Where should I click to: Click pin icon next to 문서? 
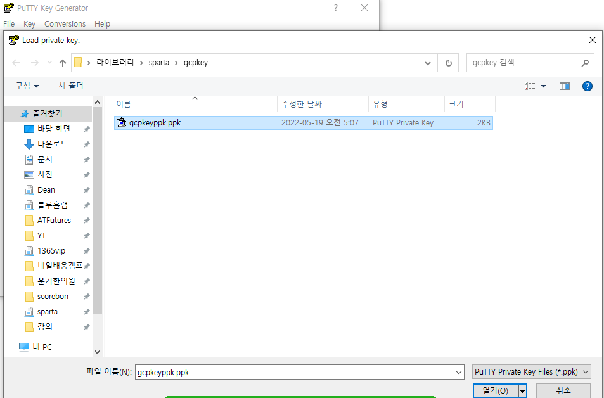87,160
